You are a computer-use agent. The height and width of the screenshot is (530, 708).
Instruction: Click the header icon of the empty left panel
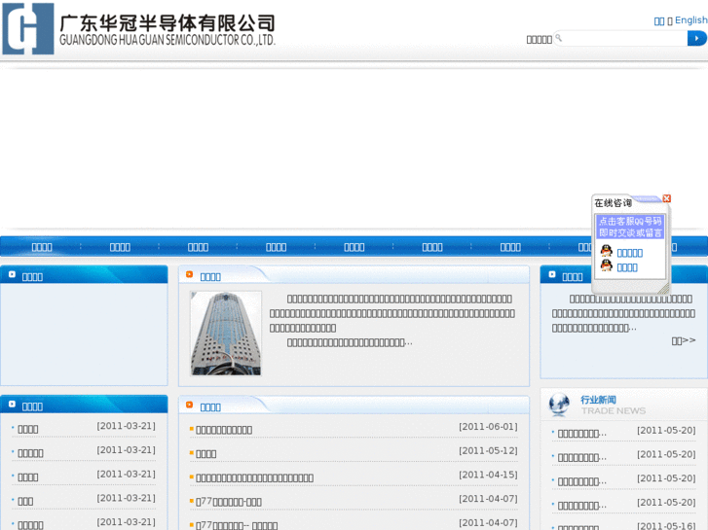13,274
